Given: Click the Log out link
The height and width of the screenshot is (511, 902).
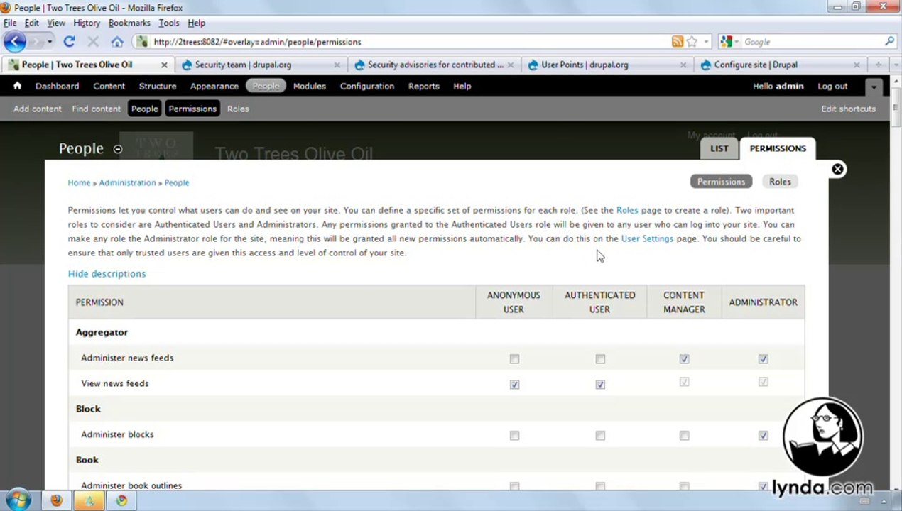Looking at the screenshot, I should (832, 86).
